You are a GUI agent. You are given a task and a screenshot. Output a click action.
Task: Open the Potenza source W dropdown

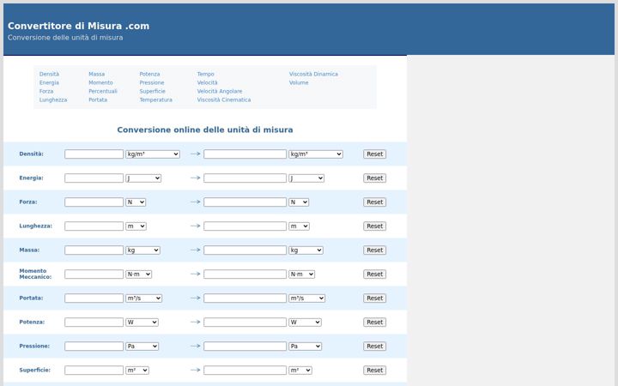[142, 323]
